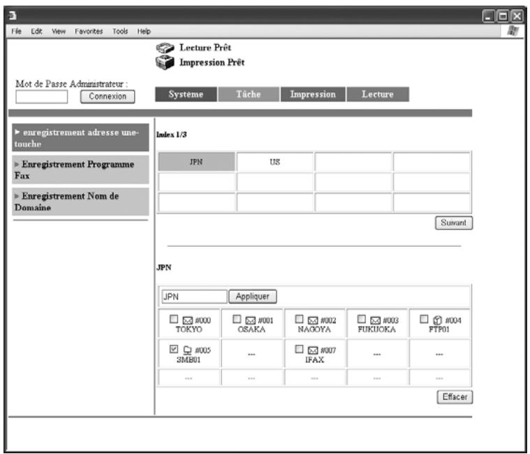Click the email icon for #001 OSAKA
This screenshot has height=454, width=530.
pos(251,320)
